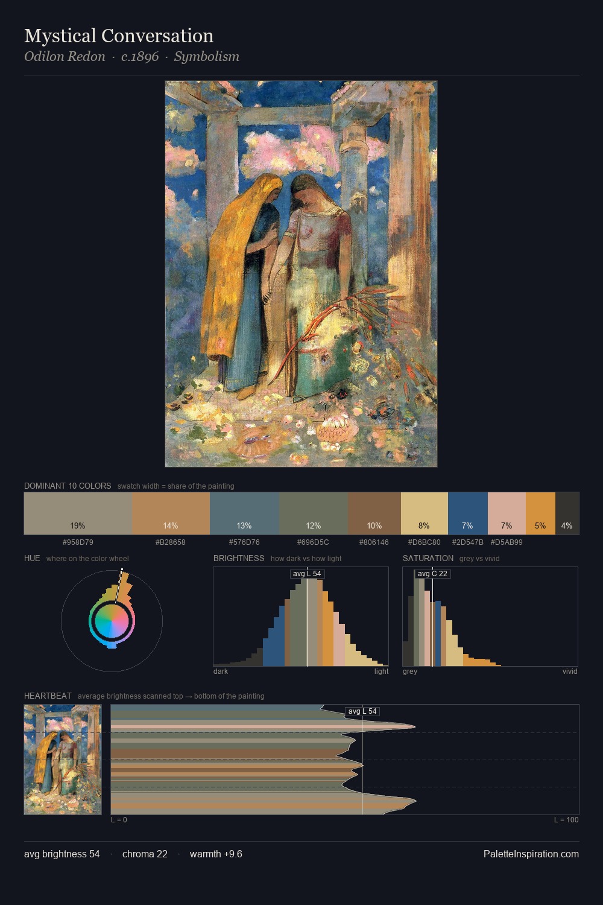Click the 'DOMINANT 10 COLORS' heading
The width and height of the screenshot is (603, 905).
click(68, 486)
